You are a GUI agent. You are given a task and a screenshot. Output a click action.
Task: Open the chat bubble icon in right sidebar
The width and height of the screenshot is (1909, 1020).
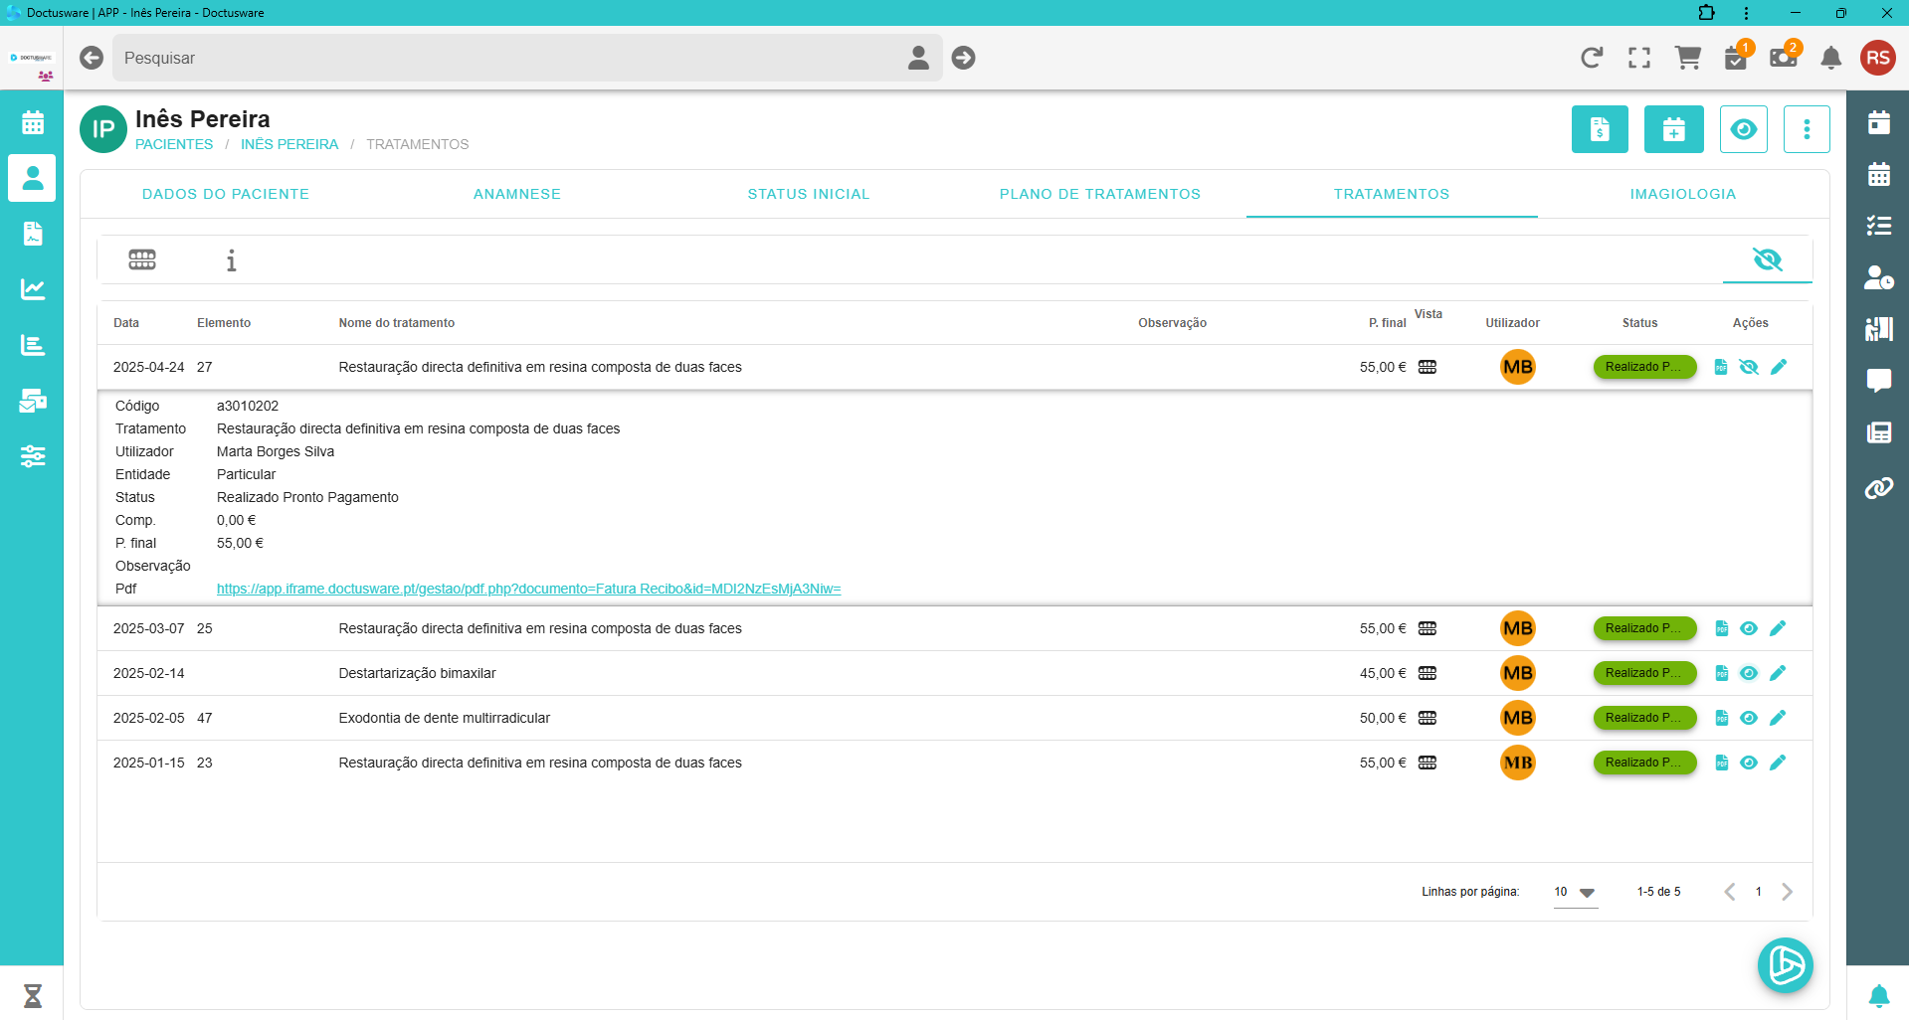1878,381
